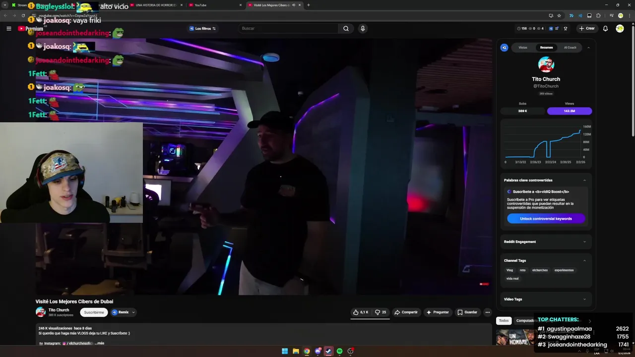The width and height of the screenshot is (635, 357).
Task: Open the YouTube hamburger guide menu
Action: click(8, 28)
